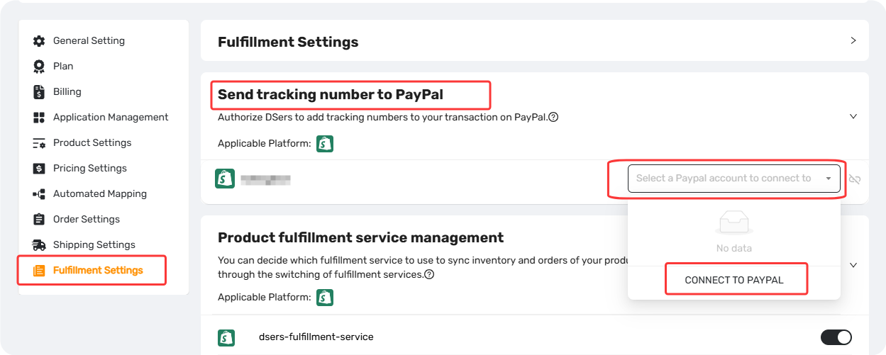This screenshot has width=886, height=355.
Task: Click the Automated Mapping icon
Action: pos(39,194)
